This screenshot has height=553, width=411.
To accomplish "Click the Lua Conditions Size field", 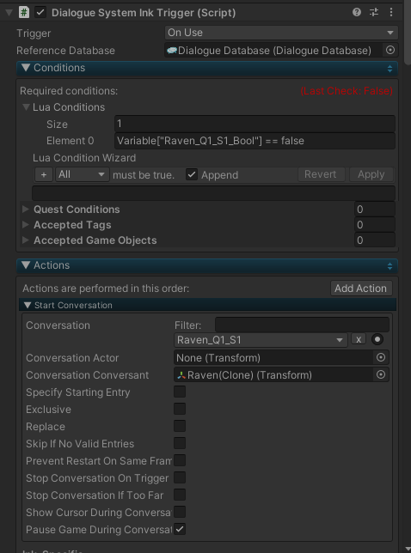I will tap(255, 124).
